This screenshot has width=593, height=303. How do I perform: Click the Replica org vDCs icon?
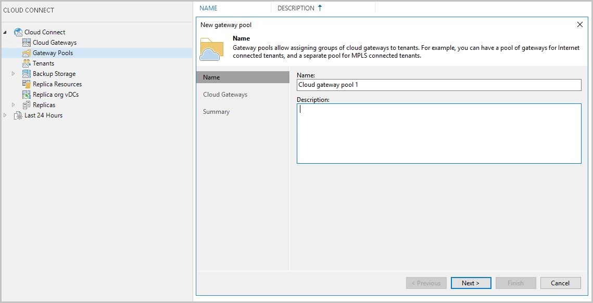[x=26, y=94]
